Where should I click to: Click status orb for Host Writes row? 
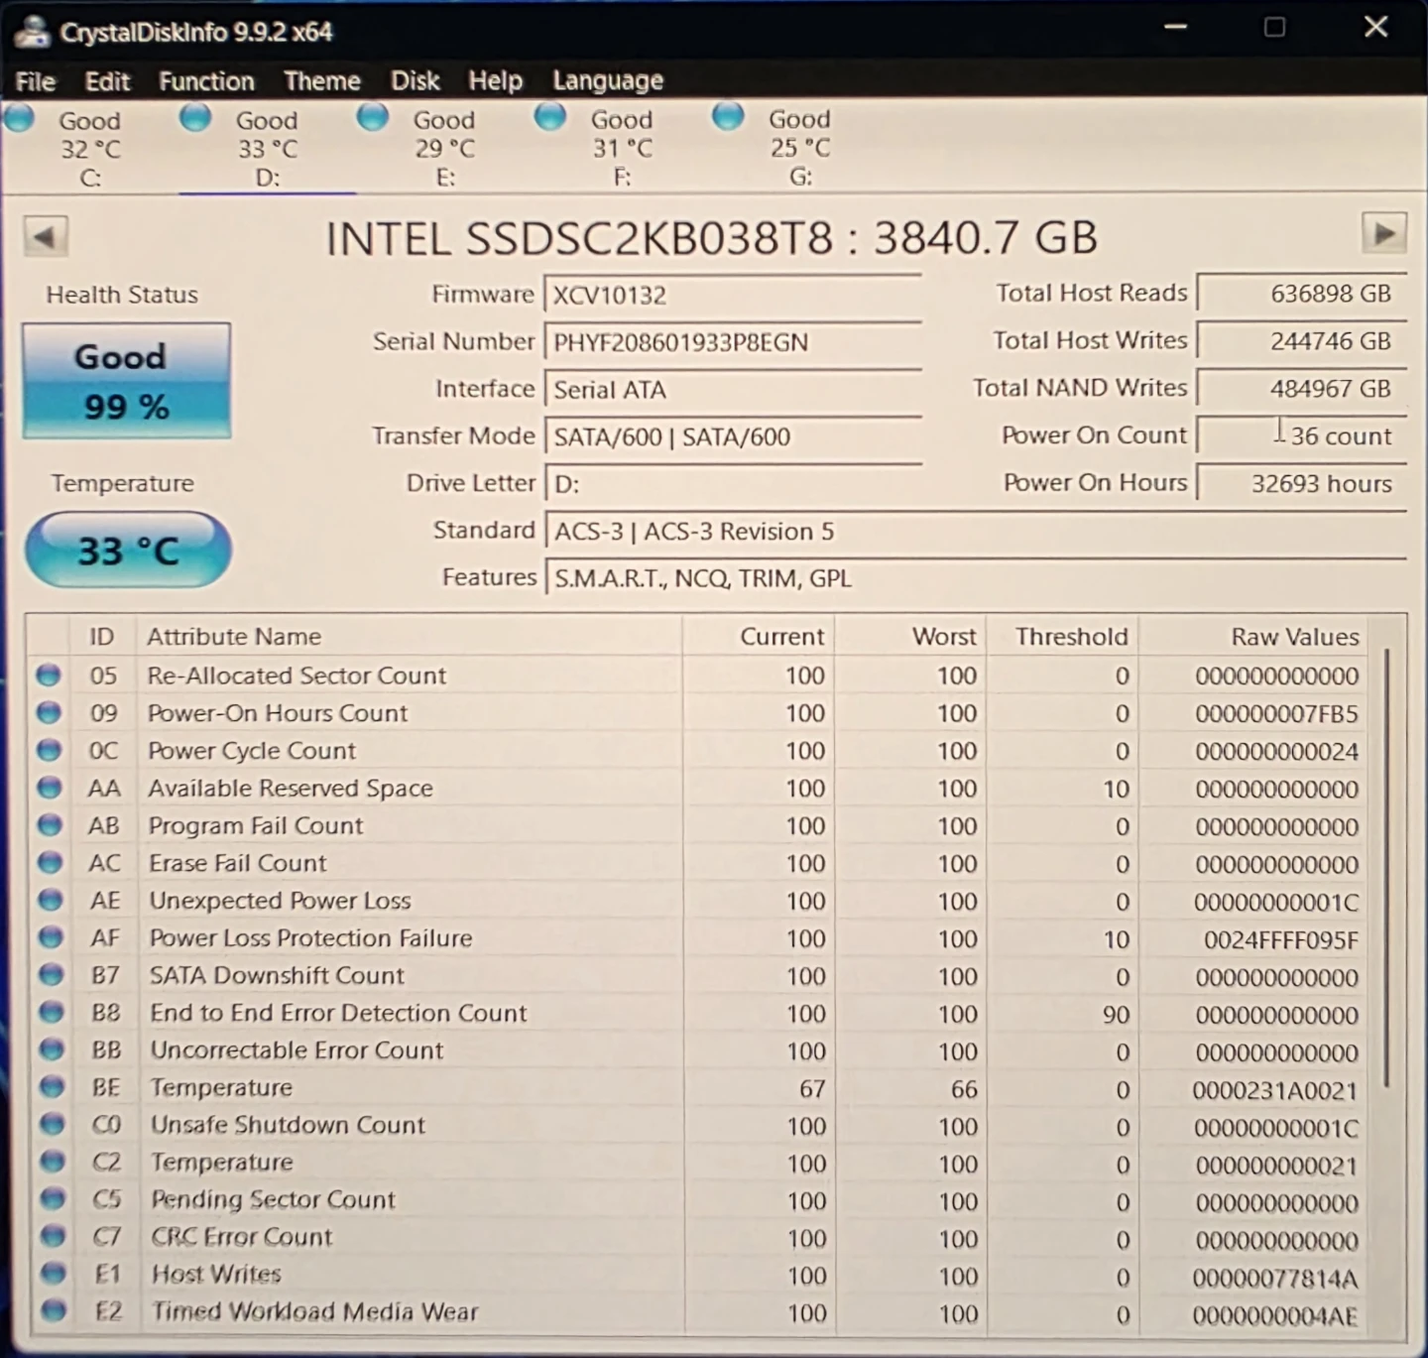tap(54, 1274)
